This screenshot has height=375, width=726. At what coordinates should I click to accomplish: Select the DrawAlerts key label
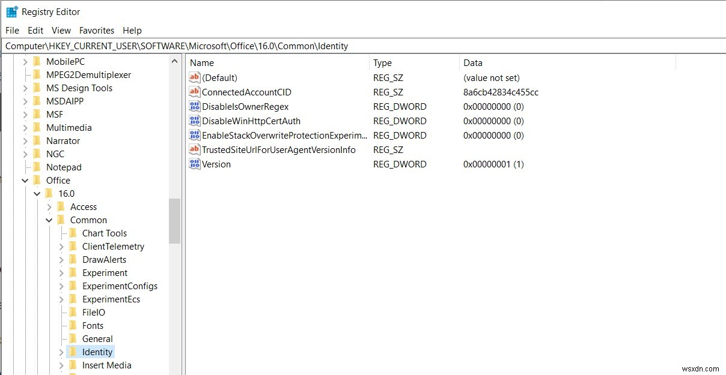(x=105, y=259)
